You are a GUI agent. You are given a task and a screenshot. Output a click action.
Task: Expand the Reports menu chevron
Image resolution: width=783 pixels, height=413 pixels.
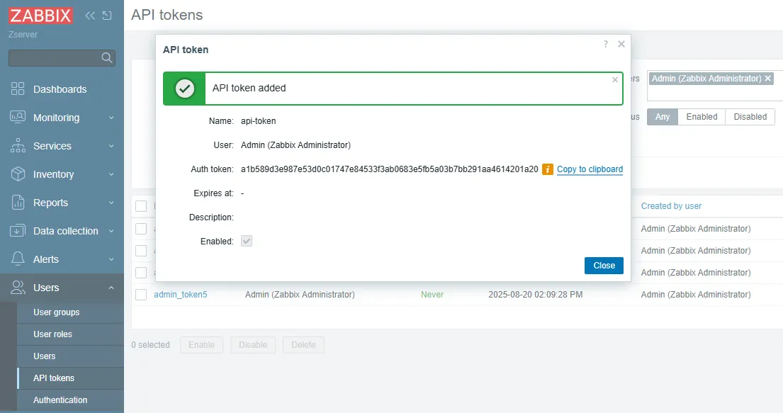point(111,203)
